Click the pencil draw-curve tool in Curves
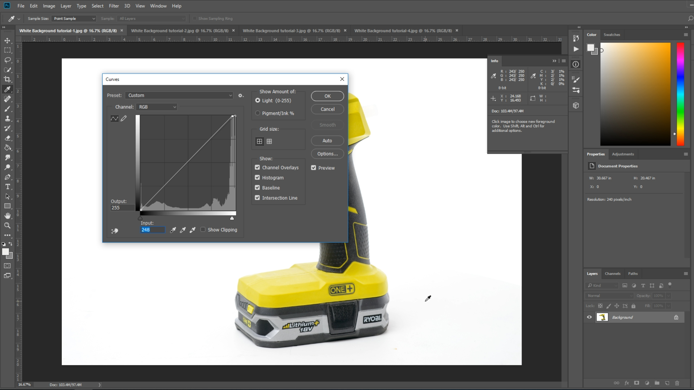The height and width of the screenshot is (390, 694). (124, 118)
